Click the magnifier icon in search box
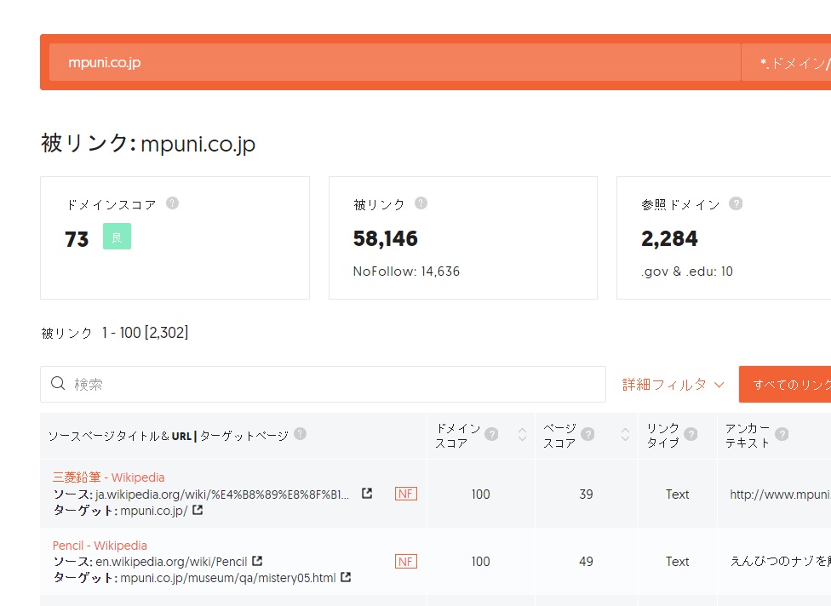831x606 pixels. pos(58,383)
